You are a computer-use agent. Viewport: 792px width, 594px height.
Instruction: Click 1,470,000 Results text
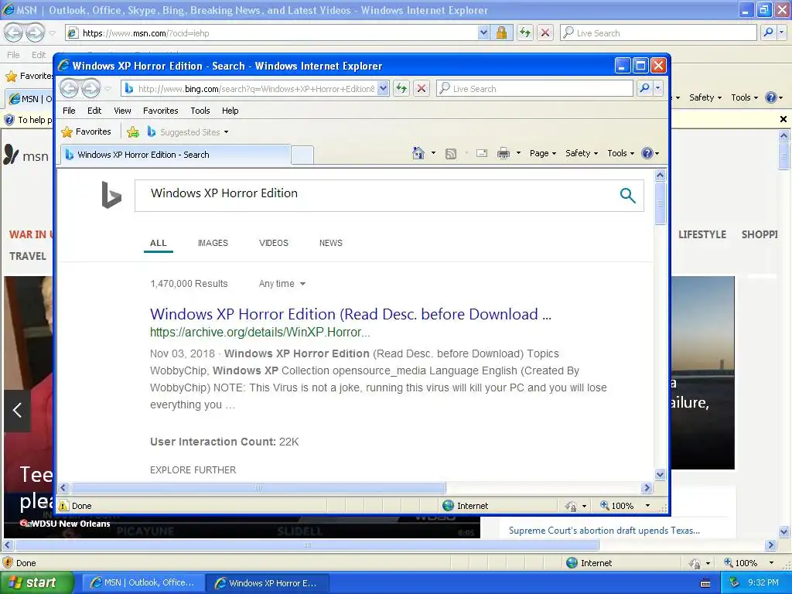pos(189,284)
